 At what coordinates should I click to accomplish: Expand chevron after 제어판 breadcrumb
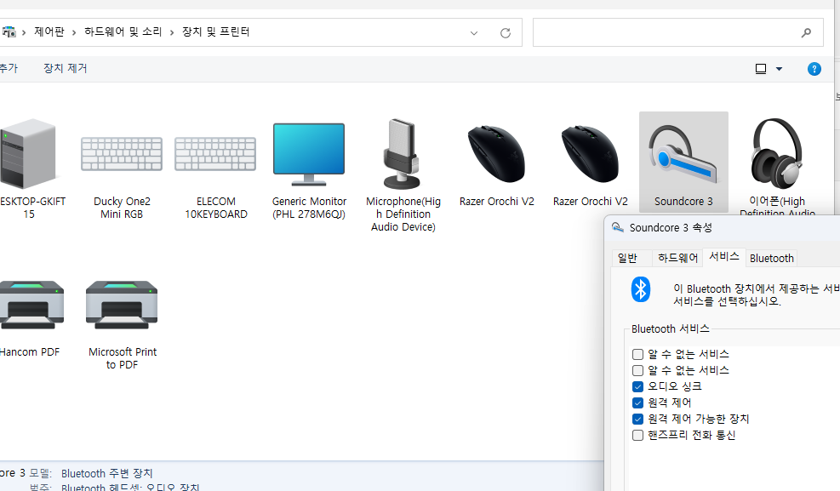[x=74, y=32]
